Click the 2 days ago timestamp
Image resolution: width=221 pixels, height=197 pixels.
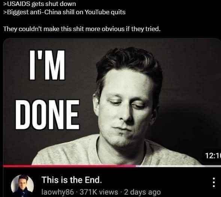pyautogui.click(x=142, y=192)
